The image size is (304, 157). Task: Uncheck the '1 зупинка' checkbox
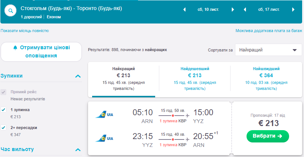click(x=4, y=110)
